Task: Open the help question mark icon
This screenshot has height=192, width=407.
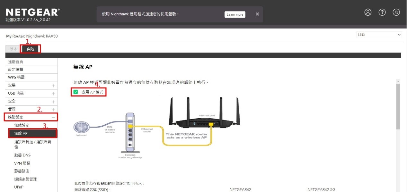Action: pos(382,12)
